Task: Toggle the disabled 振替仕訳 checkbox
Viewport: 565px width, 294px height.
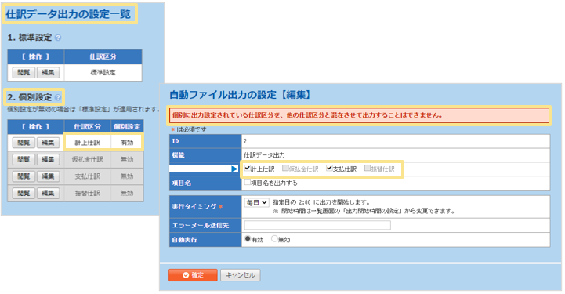Action: pyautogui.click(x=368, y=168)
